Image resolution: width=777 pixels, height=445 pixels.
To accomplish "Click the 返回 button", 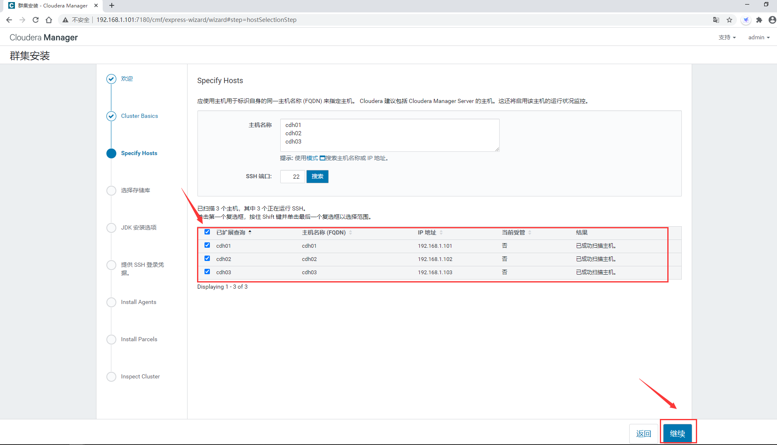I will pyautogui.click(x=644, y=433).
